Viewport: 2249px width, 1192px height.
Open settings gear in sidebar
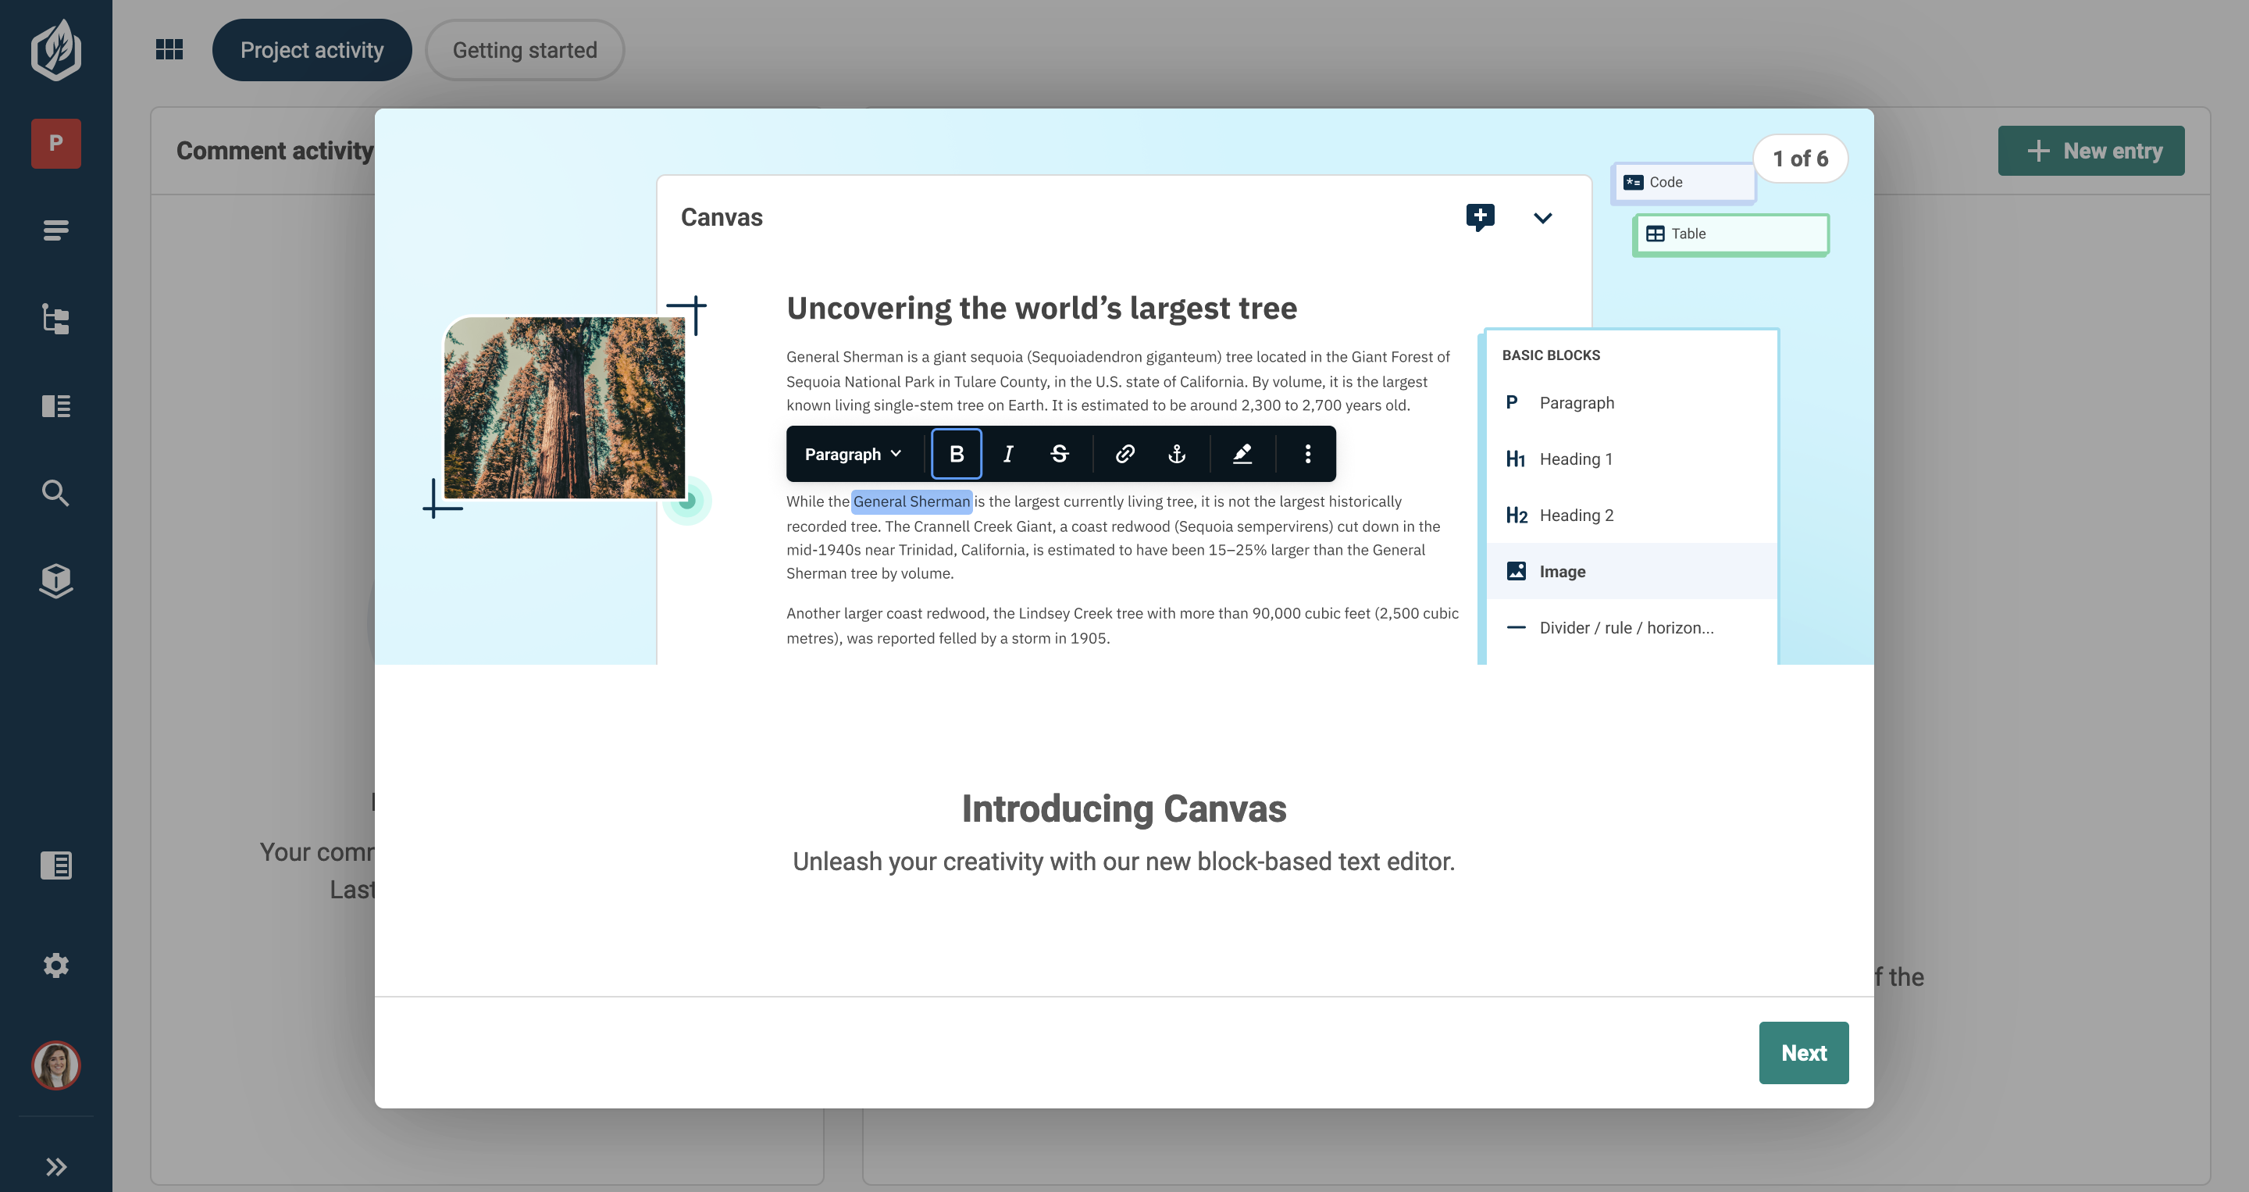pyautogui.click(x=56, y=965)
